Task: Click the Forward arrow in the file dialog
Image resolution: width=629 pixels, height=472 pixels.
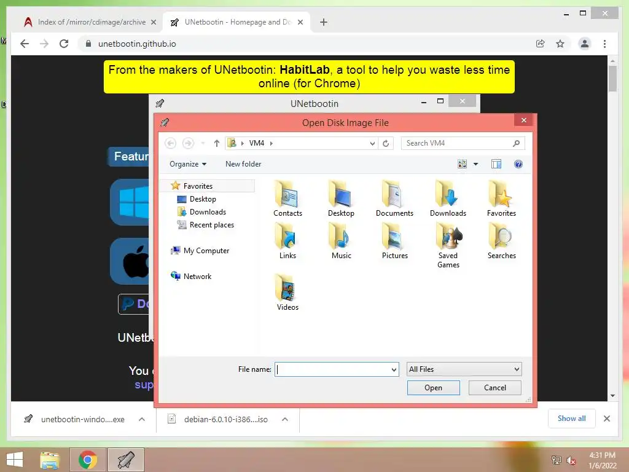Action: [188, 143]
